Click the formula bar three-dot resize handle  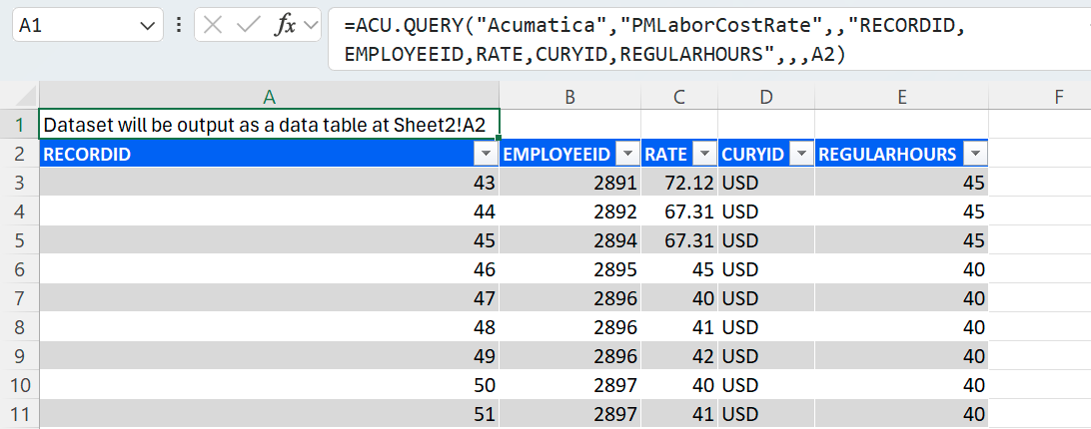point(178,26)
